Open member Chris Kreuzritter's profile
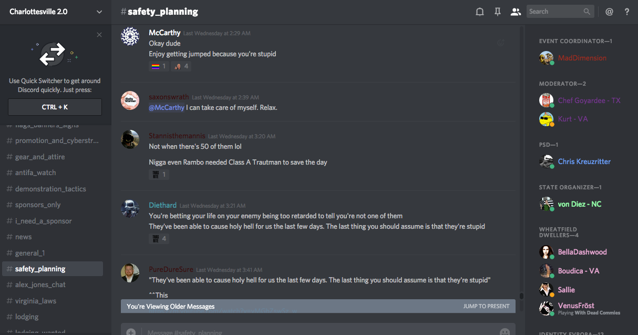Image resolution: width=638 pixels, height=335 pixels. click(584, 161)
